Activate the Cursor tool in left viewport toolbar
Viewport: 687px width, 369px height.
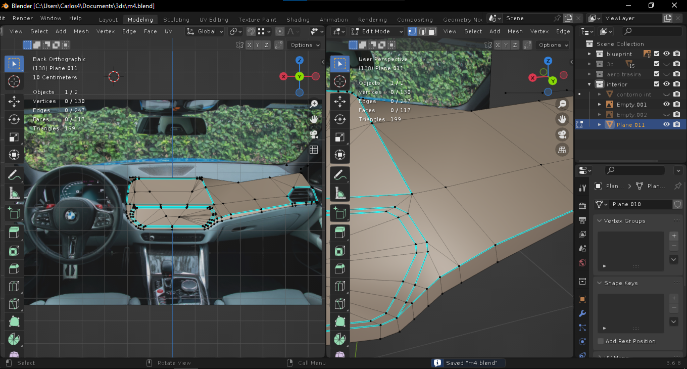14,81
